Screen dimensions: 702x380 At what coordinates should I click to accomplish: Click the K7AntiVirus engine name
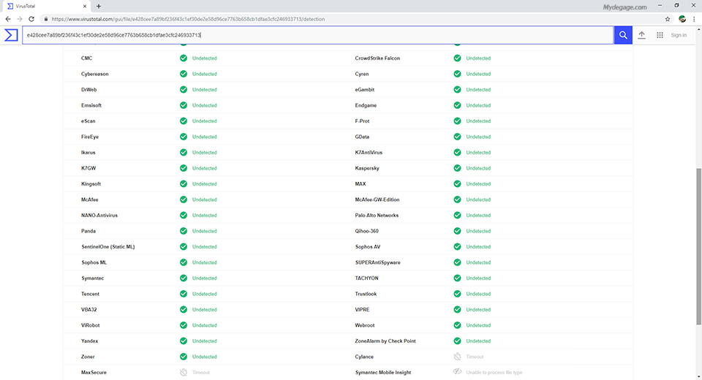point(369,152)
